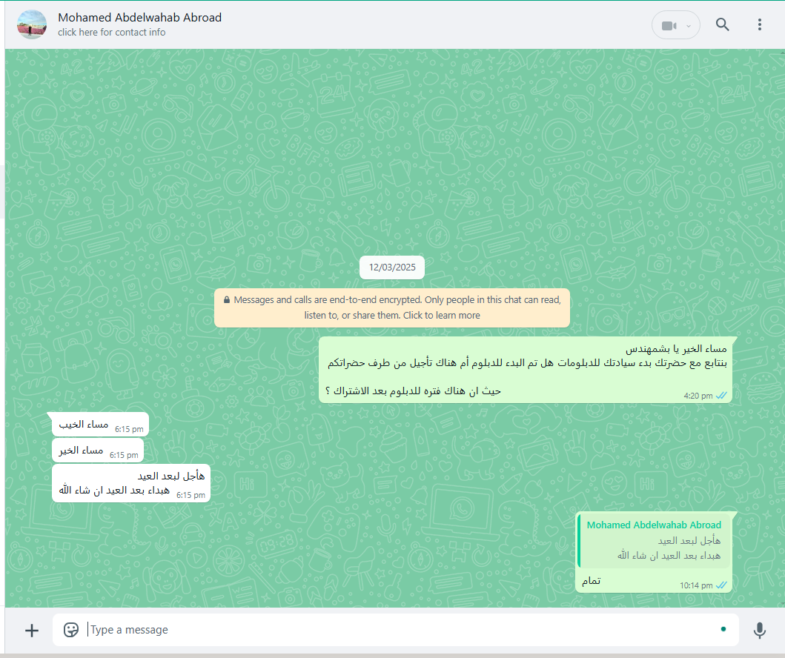785x658 pixels.
Task: Open the emoji and sticker picker
Action: (x=71, y=630)
